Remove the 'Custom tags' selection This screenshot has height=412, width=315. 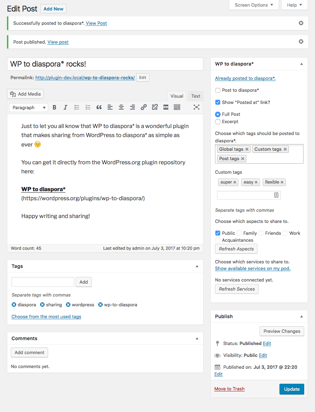[285, 149]
